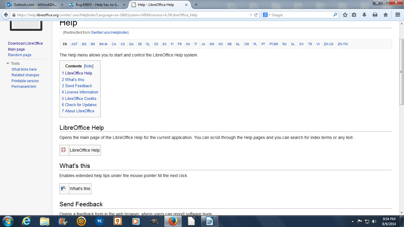This screenshot has height=227, width=404.
Task: Click the Firefox back arrow button
Action: (6, 15)
